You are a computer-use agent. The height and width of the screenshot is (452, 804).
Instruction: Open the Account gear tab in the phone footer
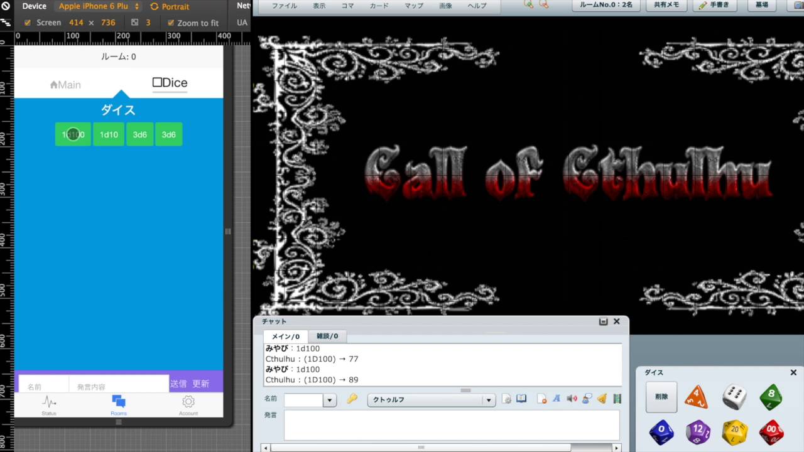click(x=188, y=406)
